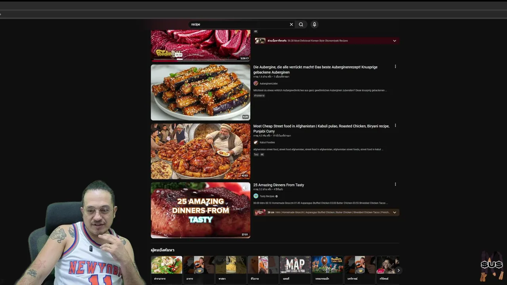The image size is (507, 285).
Task: Click the 6:28 duration on the Aubergine thumbnail
Action: click(x=246, y=117)
